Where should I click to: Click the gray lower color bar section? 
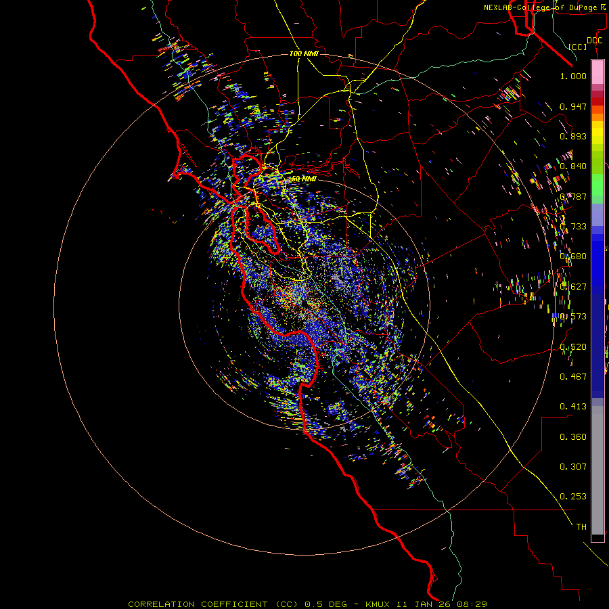597,470
